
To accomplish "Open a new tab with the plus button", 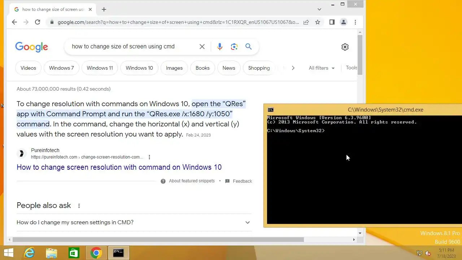I will click(x=104, y=9).
